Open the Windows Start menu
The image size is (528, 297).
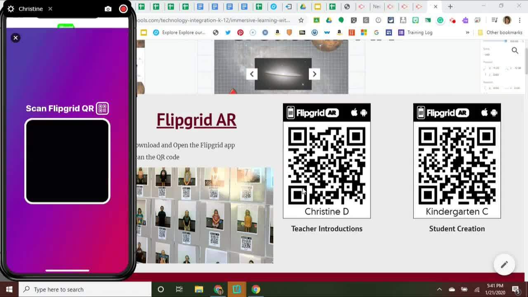coord(9,289)
